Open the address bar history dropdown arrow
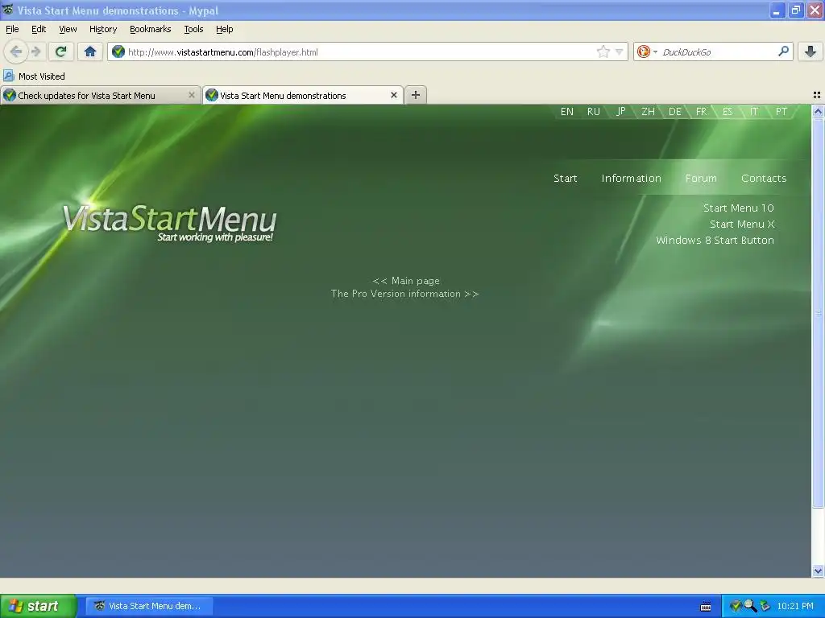 pos(620,51)
